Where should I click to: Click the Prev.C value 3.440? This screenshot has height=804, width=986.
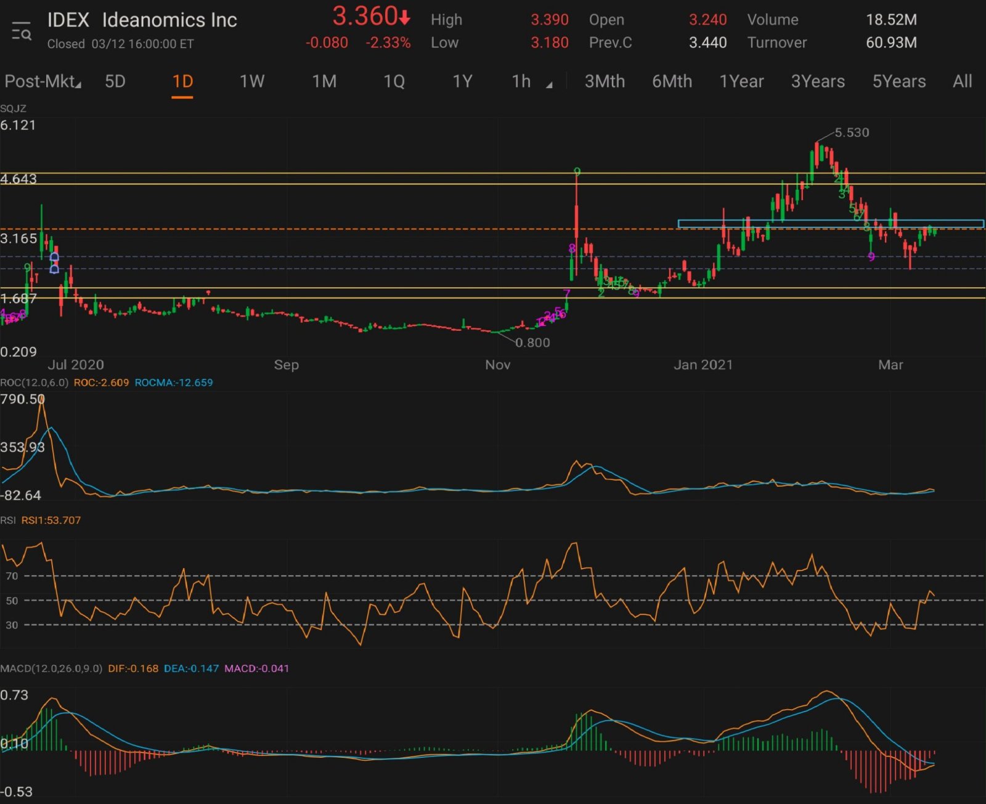pyautogui.click(x=707, y=43)
